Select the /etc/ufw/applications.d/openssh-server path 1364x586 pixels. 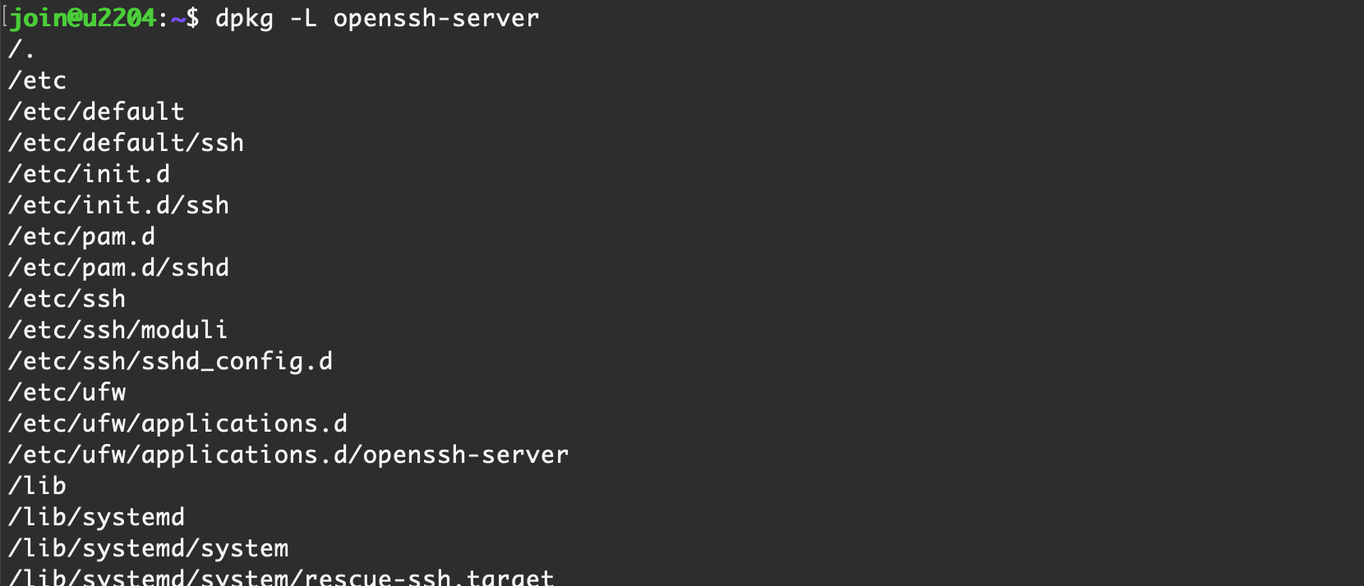coord(288,455)
